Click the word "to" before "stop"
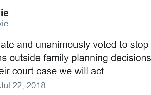 coord(123,45)
